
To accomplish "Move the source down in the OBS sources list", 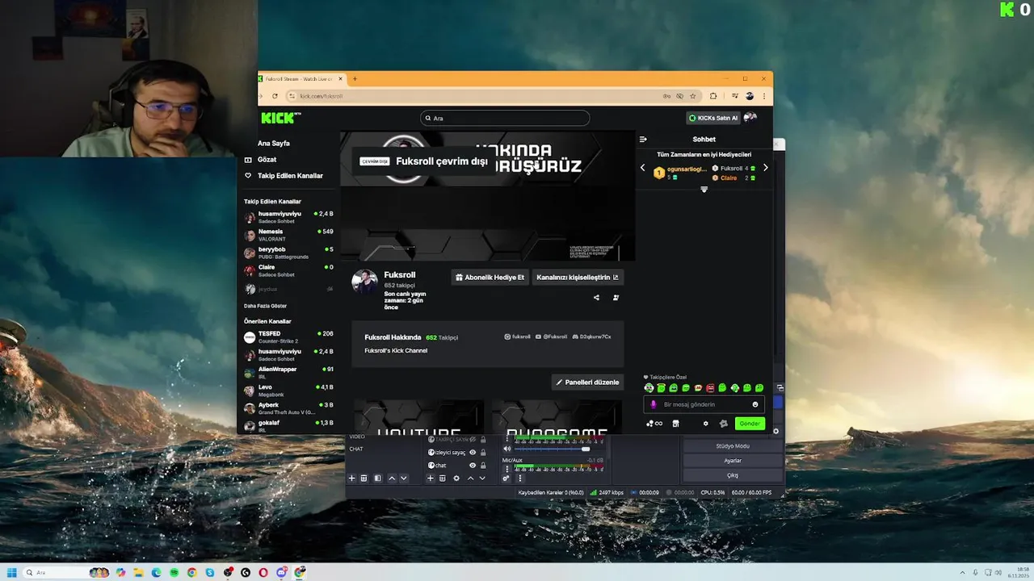I will [482, 479].
